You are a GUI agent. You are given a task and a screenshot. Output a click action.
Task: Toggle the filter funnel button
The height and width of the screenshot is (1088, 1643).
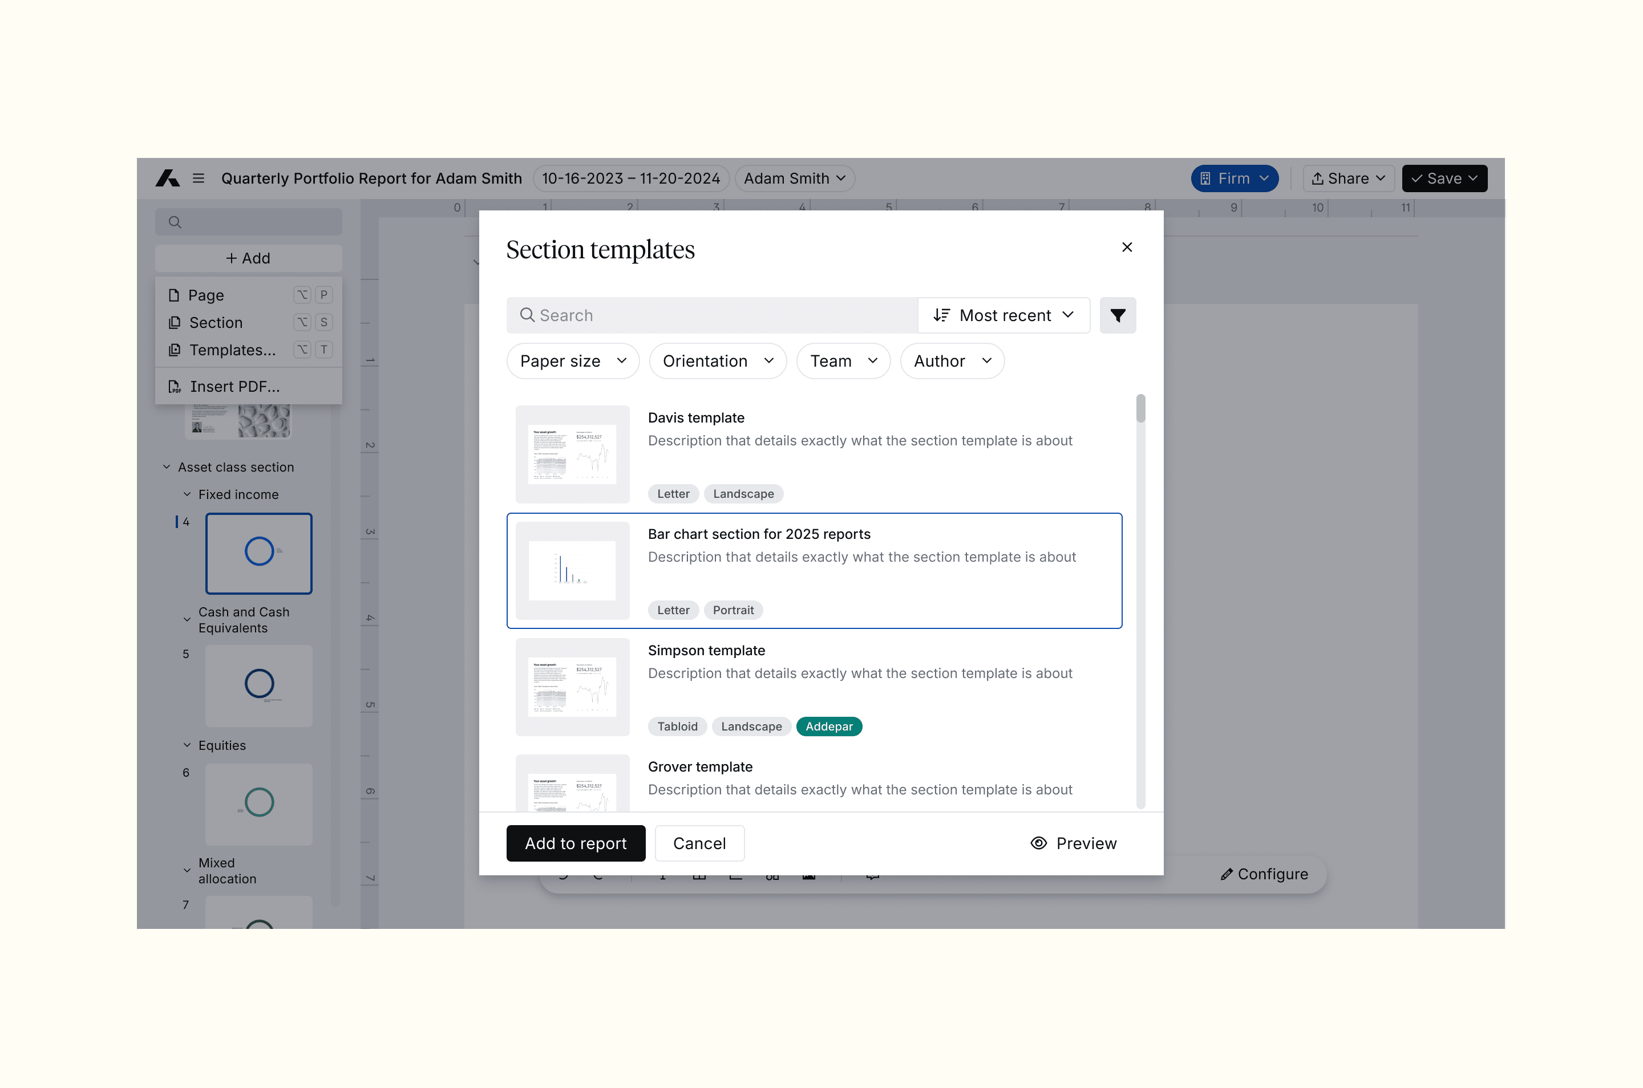point(1118,316)
